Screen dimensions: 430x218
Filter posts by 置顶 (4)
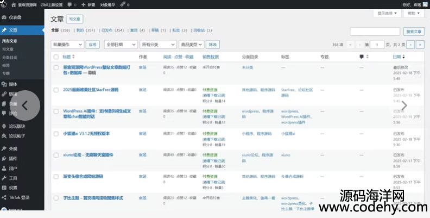coord(137,30)
